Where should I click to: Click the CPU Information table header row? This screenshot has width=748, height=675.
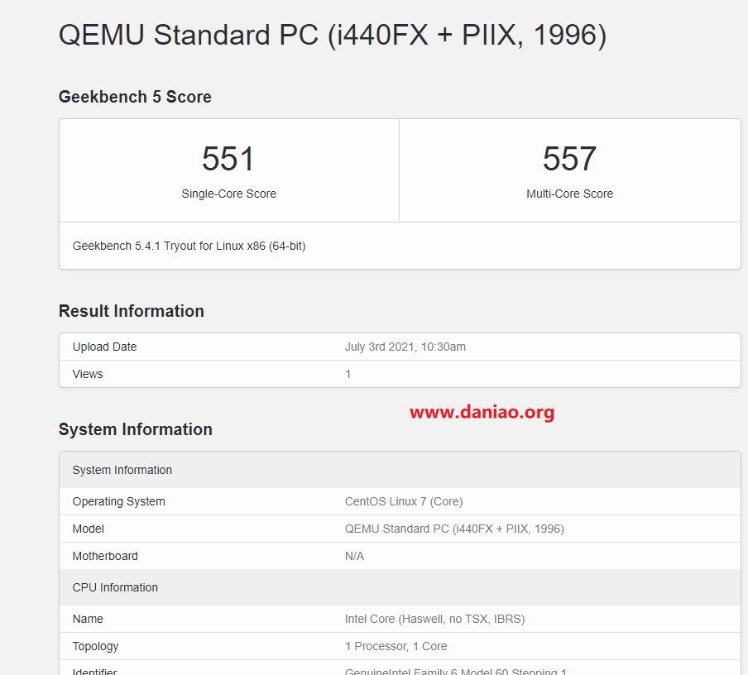pyautogui.click(x=400, y=587)
